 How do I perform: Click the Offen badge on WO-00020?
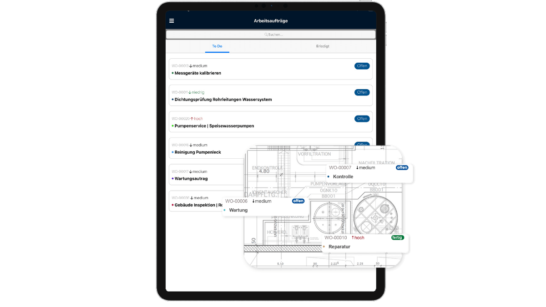pos(362,119)
